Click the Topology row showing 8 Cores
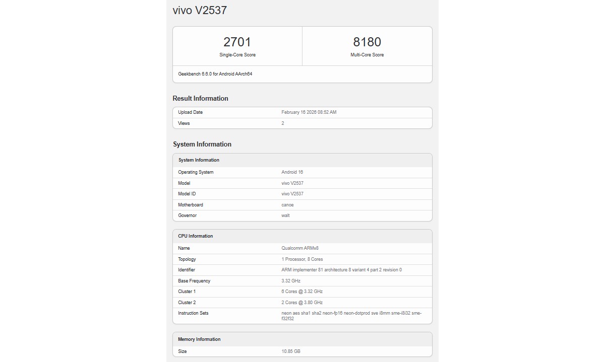 pos(302,259)
